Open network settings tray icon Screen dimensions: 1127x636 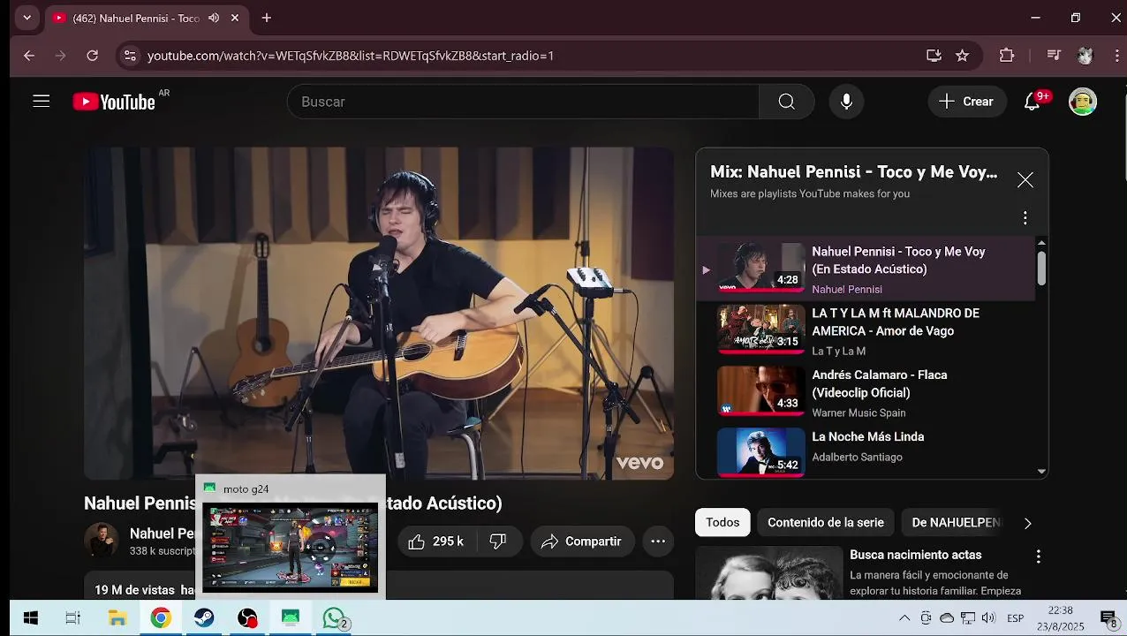coord(967,618)
